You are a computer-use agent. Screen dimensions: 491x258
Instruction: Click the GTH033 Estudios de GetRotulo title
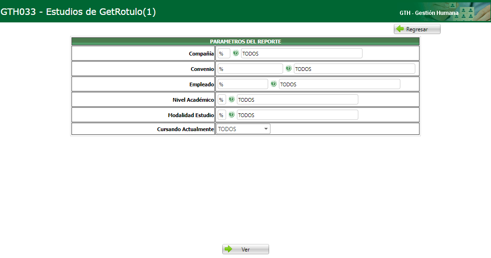(78, 12)
